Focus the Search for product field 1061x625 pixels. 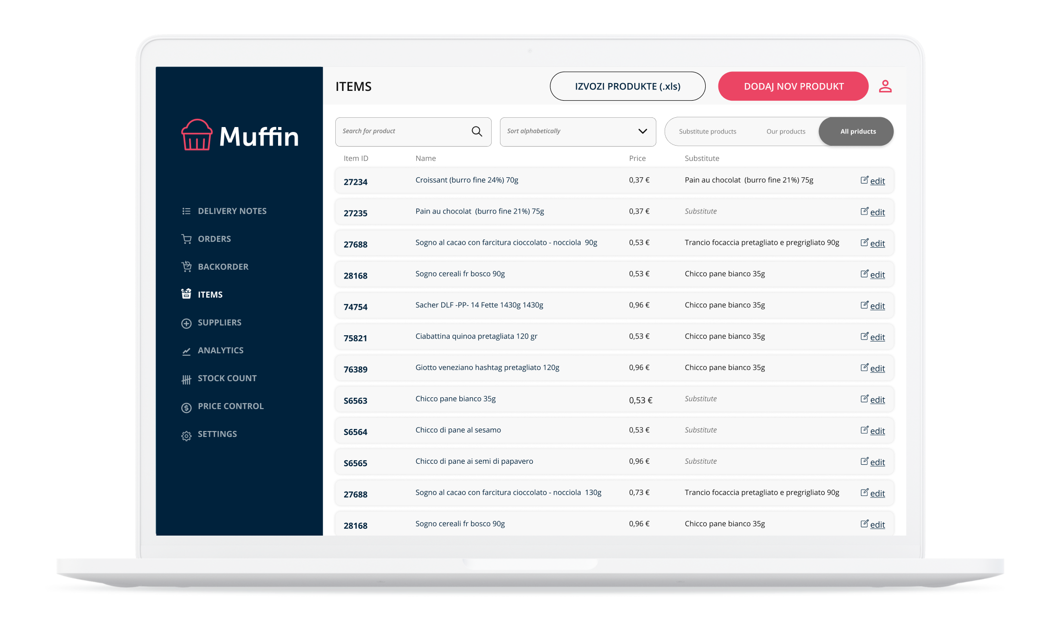pos(401,131)
